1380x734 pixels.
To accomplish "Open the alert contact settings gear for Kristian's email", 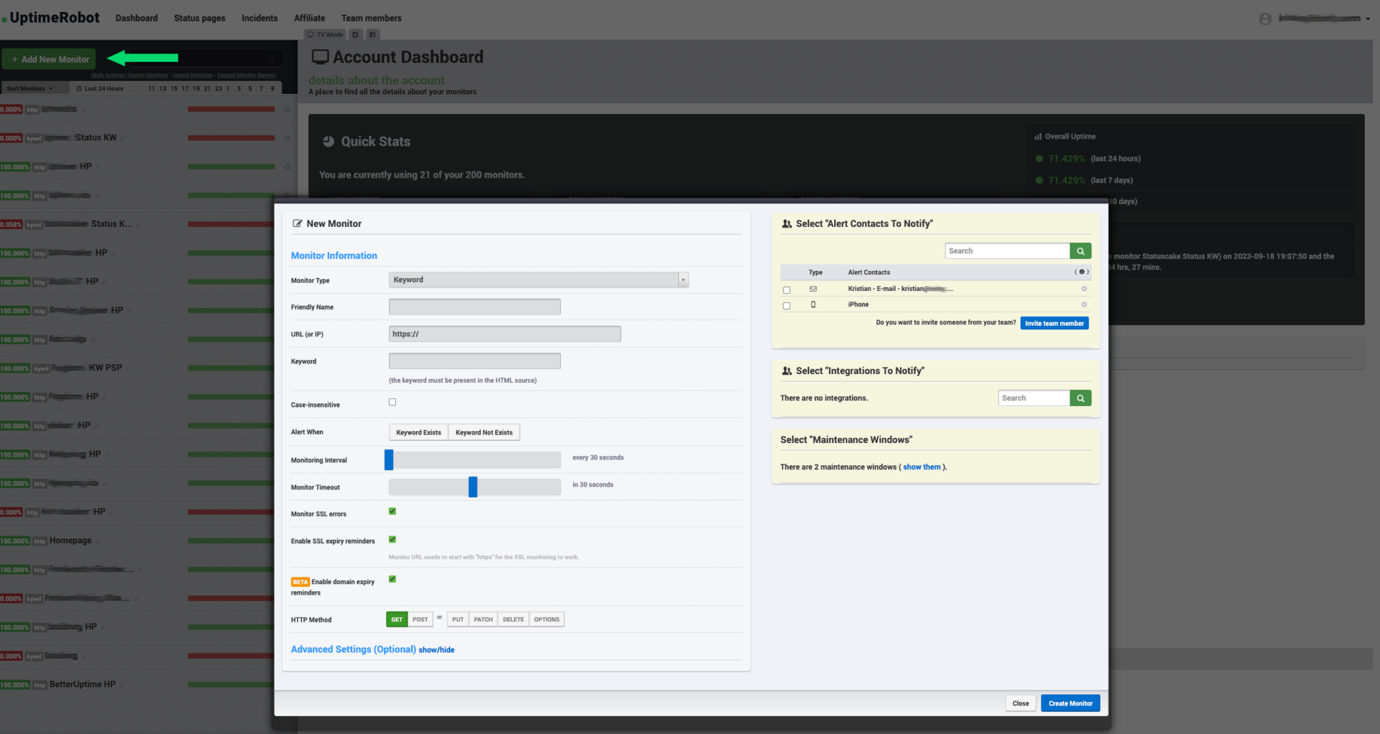I will (1083, 288).
